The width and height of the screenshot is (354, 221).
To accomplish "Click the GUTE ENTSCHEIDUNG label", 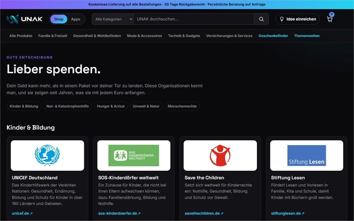I will pyautogui.click(x=29, y=57).
